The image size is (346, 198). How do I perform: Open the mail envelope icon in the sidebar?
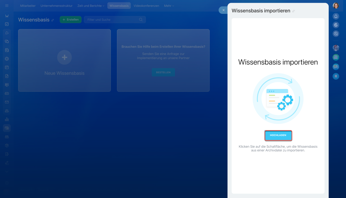click(x=7, y=102)
